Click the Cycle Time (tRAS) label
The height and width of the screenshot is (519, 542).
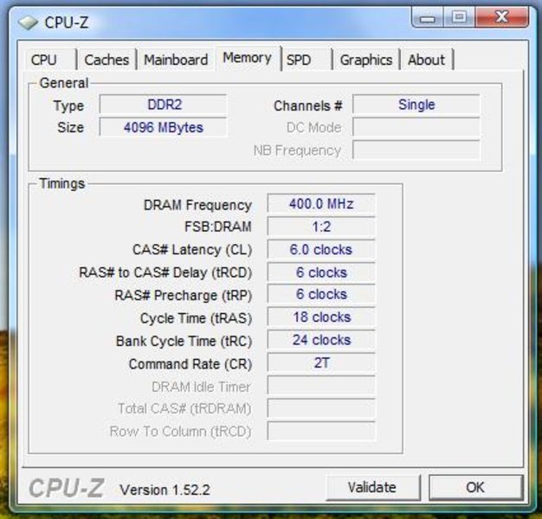pos(196,318)
